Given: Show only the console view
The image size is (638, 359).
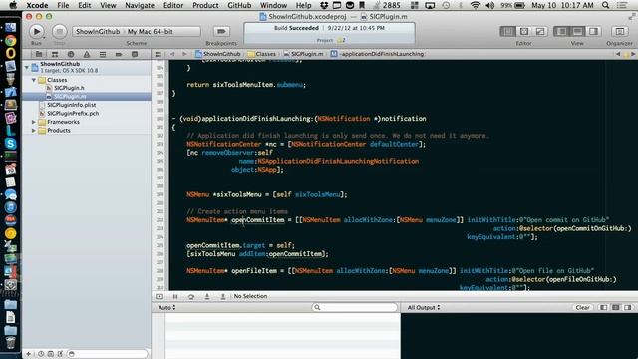Looking at the screenshot, I should (628, 308).
